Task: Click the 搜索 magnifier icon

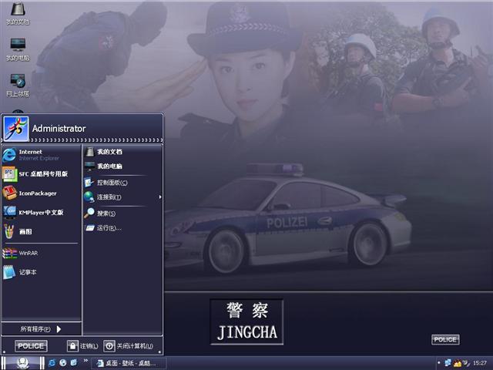Action: 89,213
